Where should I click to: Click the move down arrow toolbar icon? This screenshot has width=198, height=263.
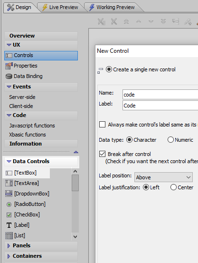pyautogui.click(x=151, y=21)
